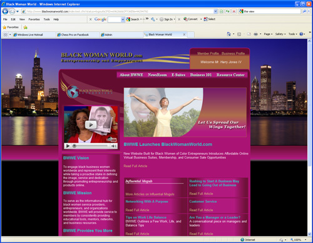
Task: Click the Help question mark icon
Action: click(301, 34)
